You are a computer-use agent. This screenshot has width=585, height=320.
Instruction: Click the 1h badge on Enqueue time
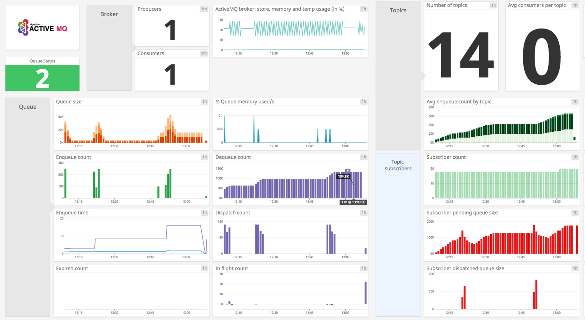pos(204,213)
